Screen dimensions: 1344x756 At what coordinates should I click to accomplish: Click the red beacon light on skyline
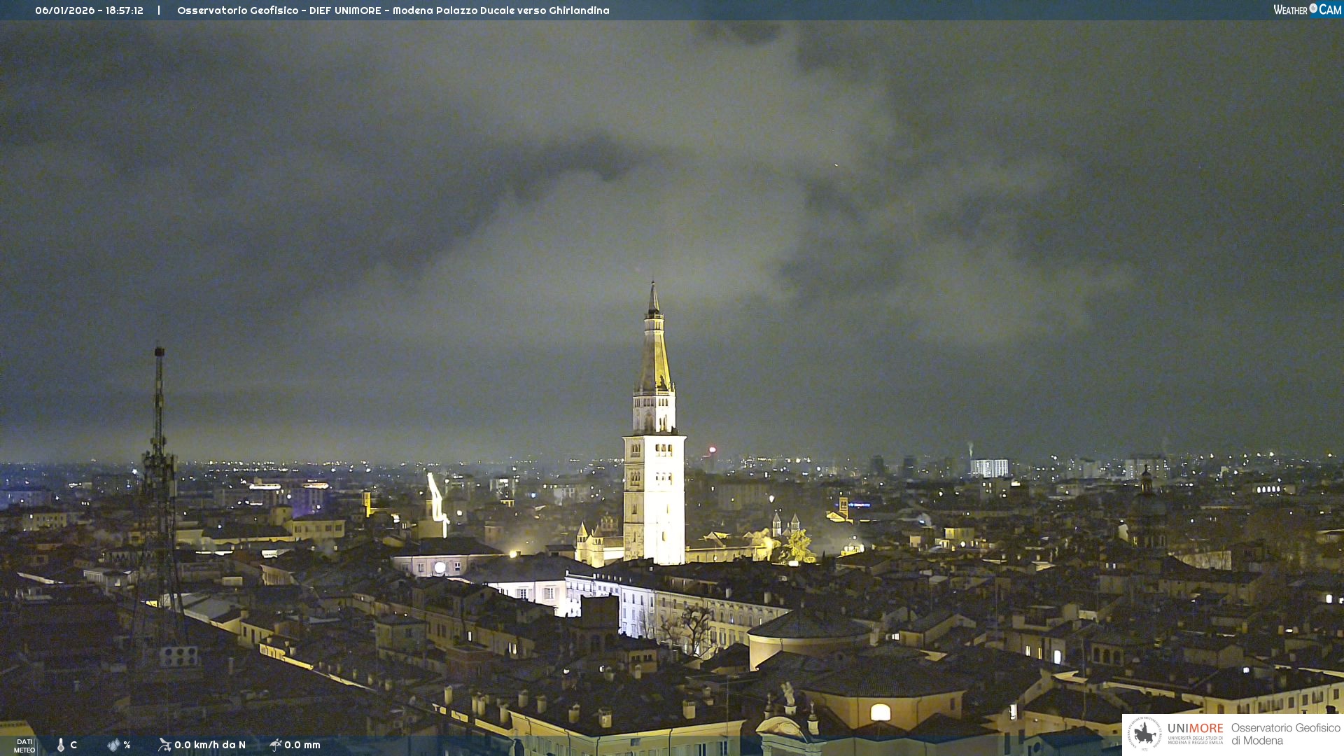(x=713, y=450)
